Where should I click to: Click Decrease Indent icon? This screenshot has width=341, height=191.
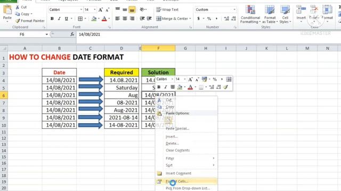click(x=142, y=19)
